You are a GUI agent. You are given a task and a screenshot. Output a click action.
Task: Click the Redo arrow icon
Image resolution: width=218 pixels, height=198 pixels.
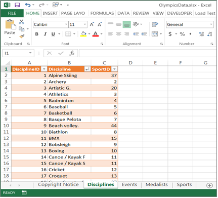pos(41,5)
